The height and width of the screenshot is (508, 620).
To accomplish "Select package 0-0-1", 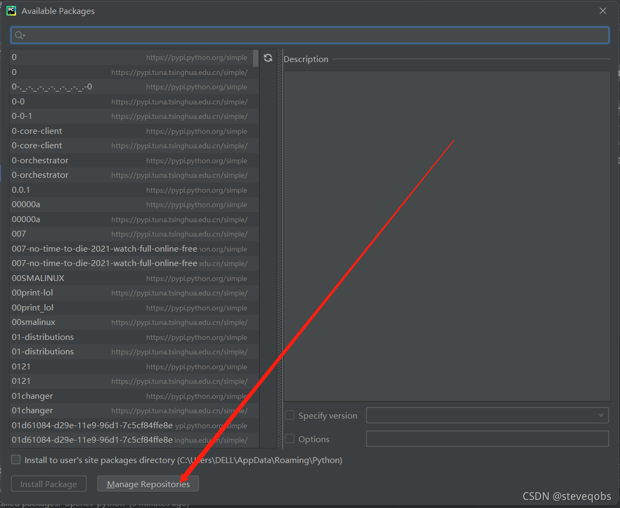I will [x=134, y=116].
